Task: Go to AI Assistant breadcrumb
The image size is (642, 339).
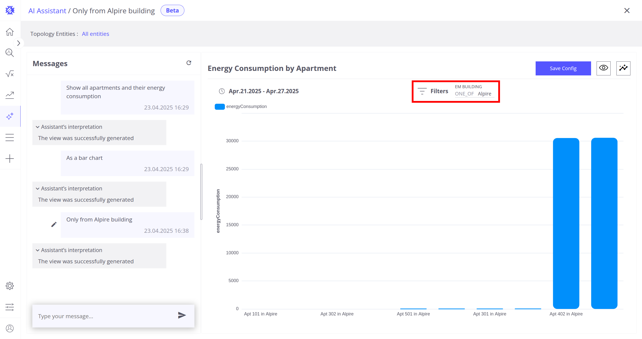Action: [47, 11]
